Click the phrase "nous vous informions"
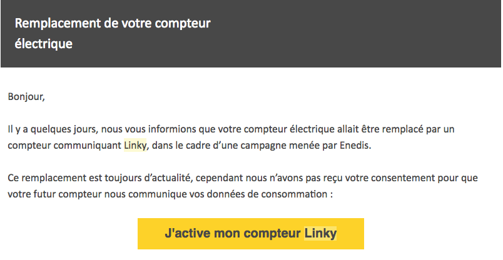The height and width of the screenshot is (260, 503). coord(149,129)
